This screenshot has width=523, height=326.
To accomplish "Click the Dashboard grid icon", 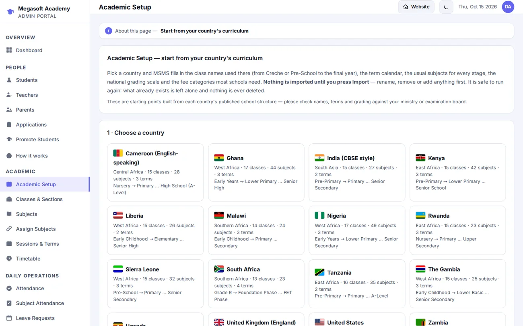I will coord(9,50).
